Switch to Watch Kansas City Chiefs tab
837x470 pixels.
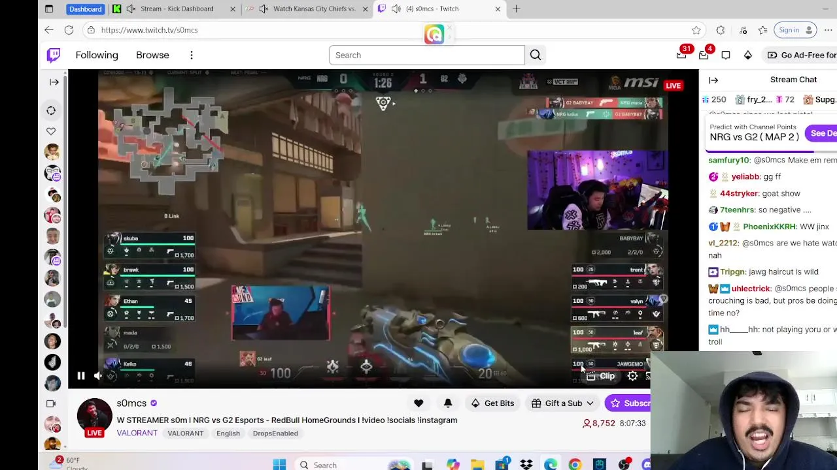click(x=307, y=9)
